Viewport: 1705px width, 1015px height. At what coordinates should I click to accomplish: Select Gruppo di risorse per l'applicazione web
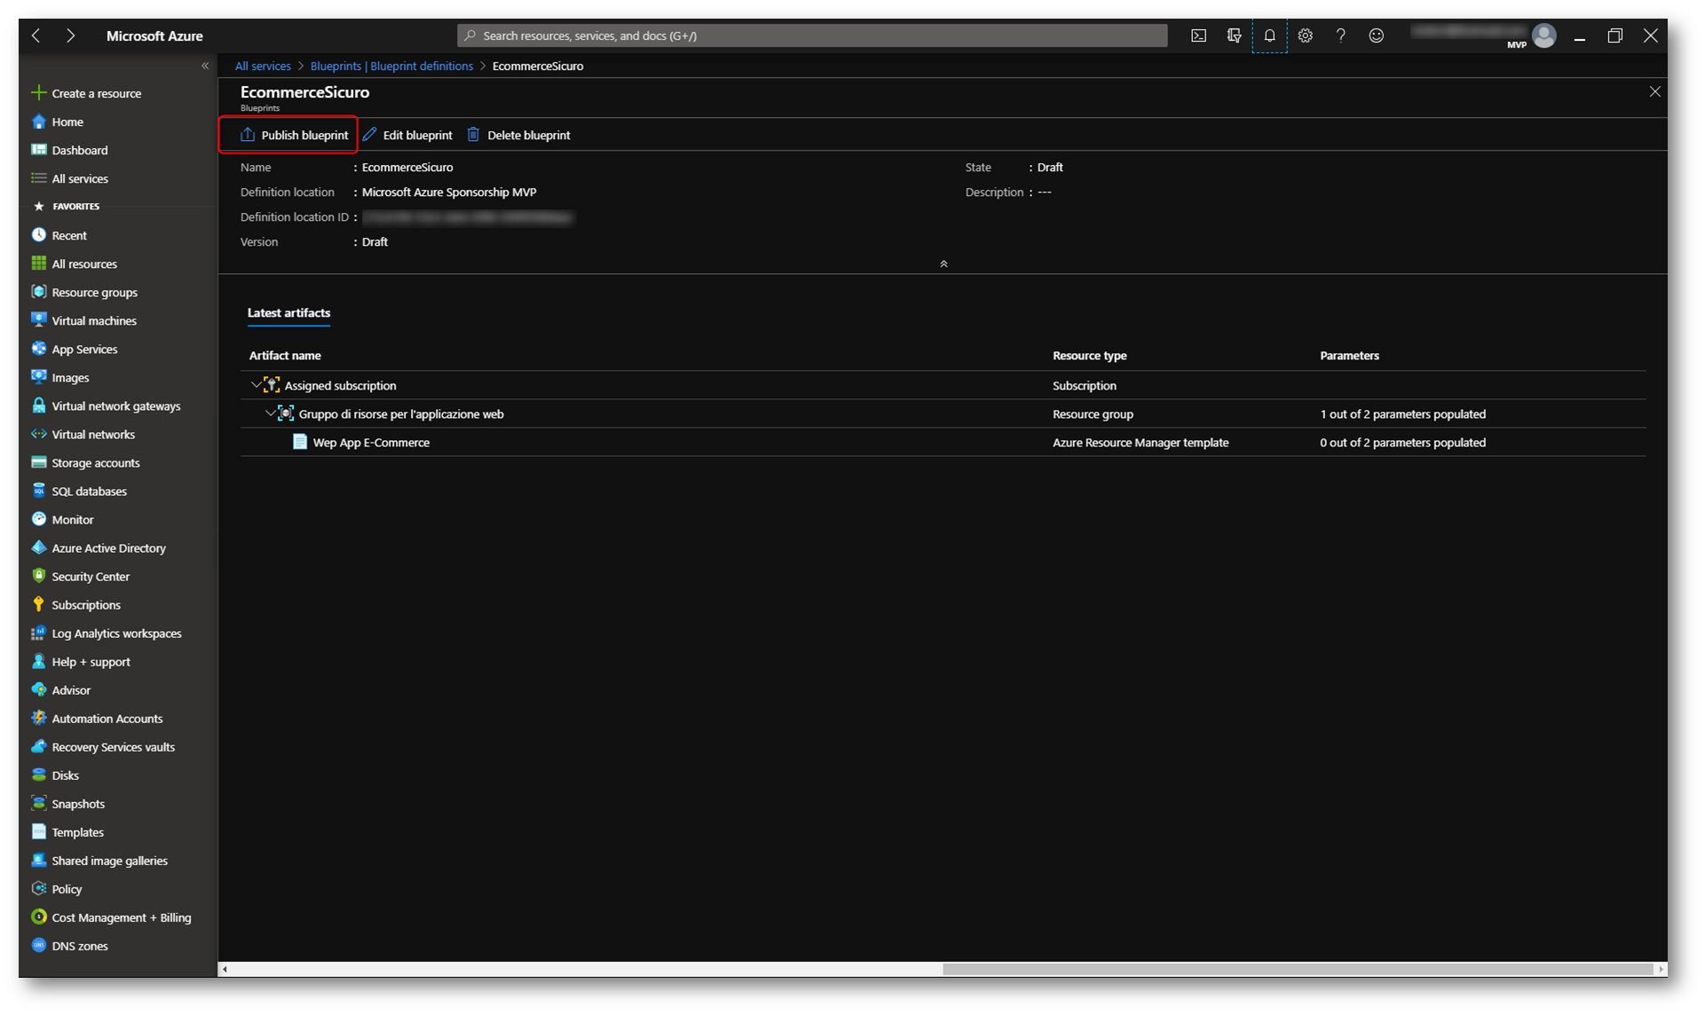(401, 413)
